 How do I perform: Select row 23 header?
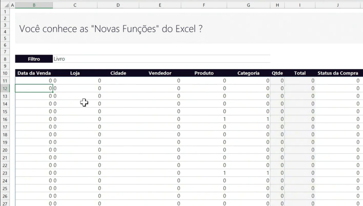click(x=5, y=173)
